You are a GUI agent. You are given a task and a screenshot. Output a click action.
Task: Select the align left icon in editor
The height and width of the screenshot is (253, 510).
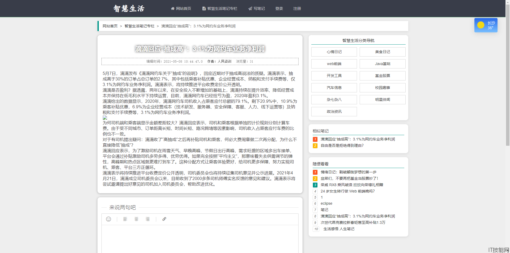[x=125, y=219]
